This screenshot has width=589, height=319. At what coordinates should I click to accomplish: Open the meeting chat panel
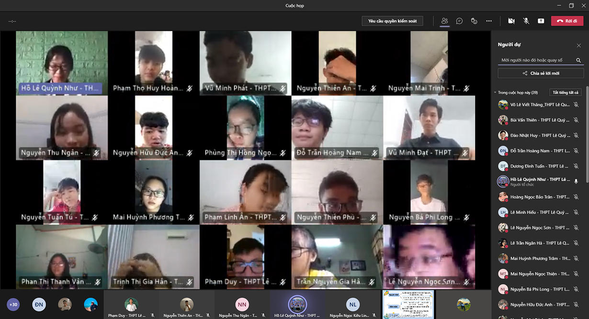coord(459,21)
